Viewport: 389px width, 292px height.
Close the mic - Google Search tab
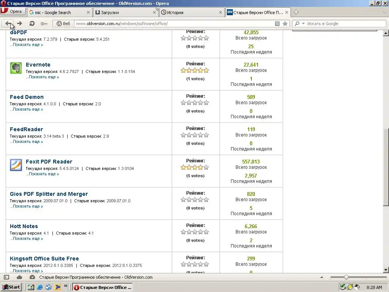pos(88,13)
